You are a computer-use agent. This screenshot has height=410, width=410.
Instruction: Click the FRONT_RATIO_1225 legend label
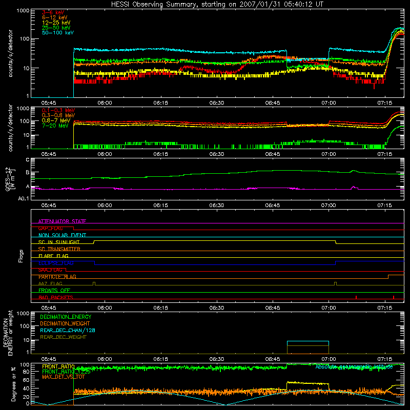66,372
